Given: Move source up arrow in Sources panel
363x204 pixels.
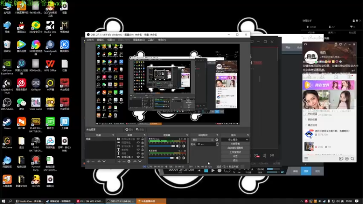Looking at the screenshot, I should click(x=135, y=161).
